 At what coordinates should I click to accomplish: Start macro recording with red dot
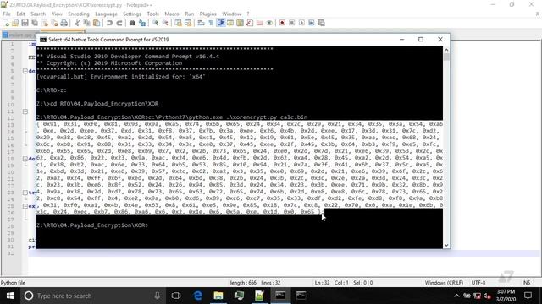coord(282,23)
